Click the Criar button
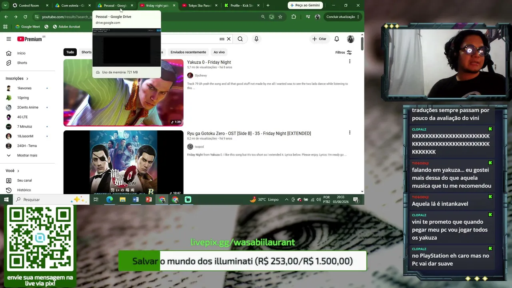512x288 pixels. click(319, 39)
